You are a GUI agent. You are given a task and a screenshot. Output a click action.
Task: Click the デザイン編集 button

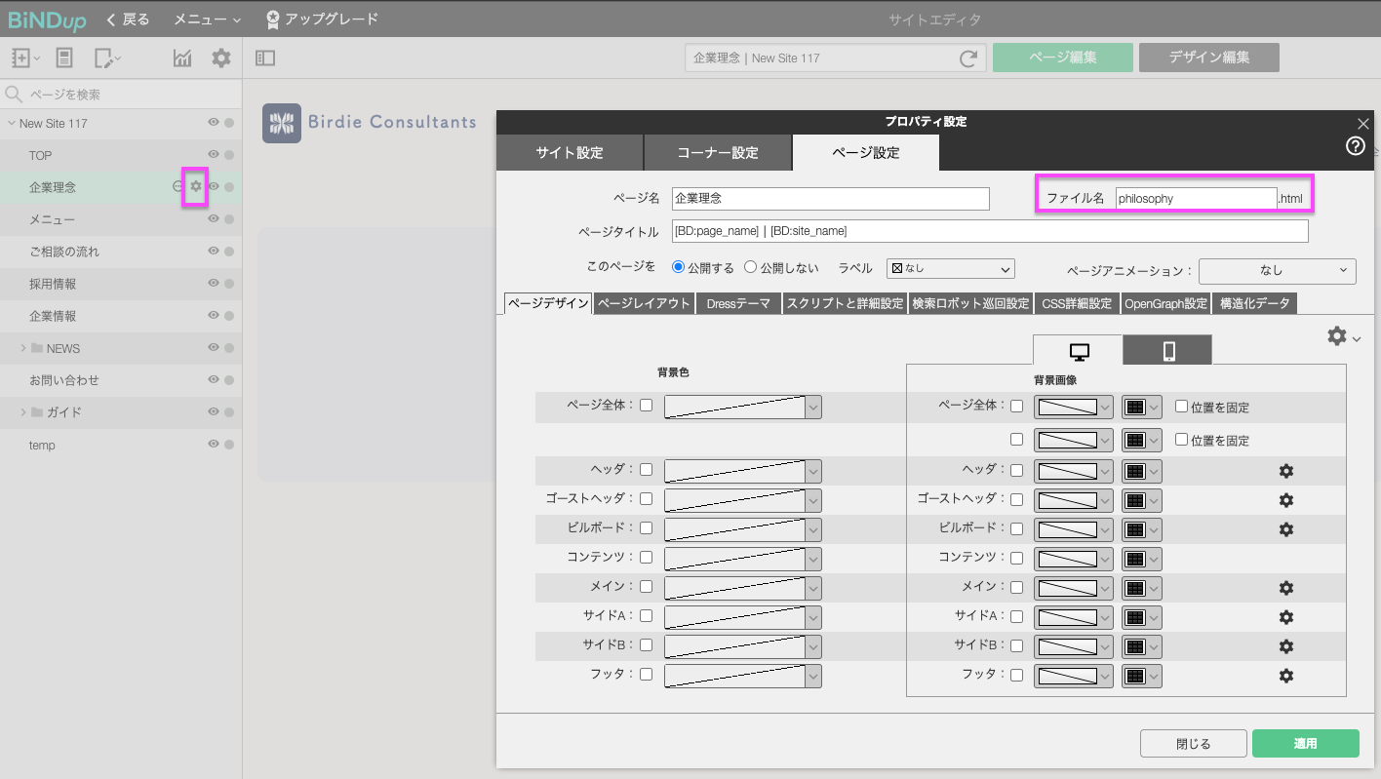click(x=1209, y=58)
